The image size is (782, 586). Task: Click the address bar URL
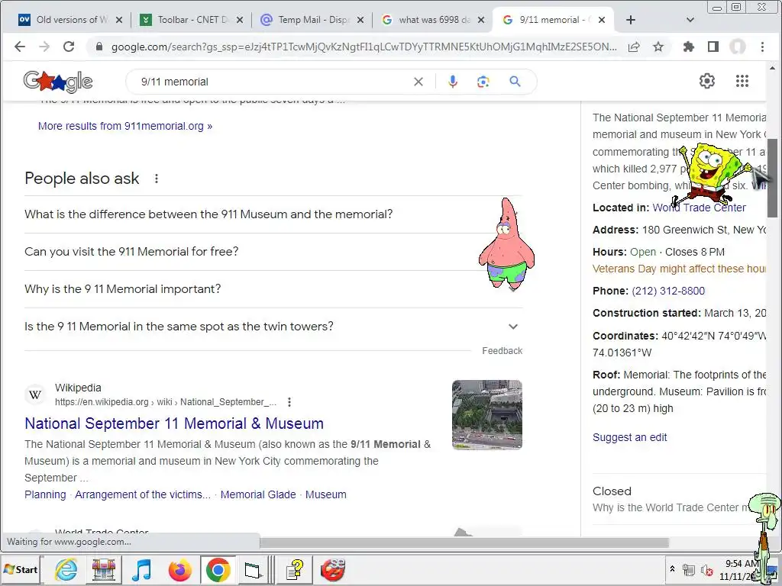[364, 47]
